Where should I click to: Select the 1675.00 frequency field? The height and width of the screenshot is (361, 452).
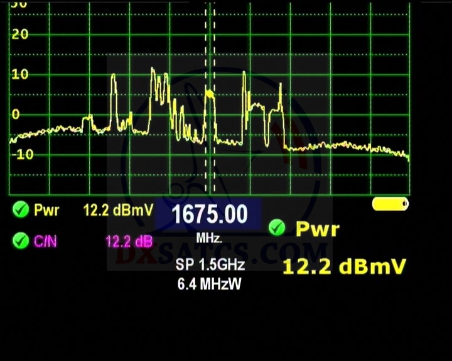(x=209, y=215)
